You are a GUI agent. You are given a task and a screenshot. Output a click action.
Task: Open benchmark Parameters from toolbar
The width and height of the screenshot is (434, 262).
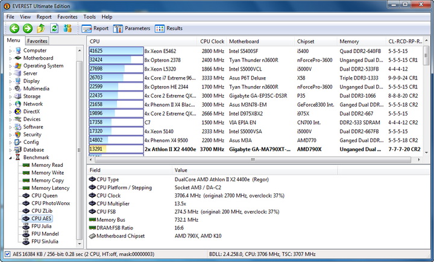coord(131,28)
